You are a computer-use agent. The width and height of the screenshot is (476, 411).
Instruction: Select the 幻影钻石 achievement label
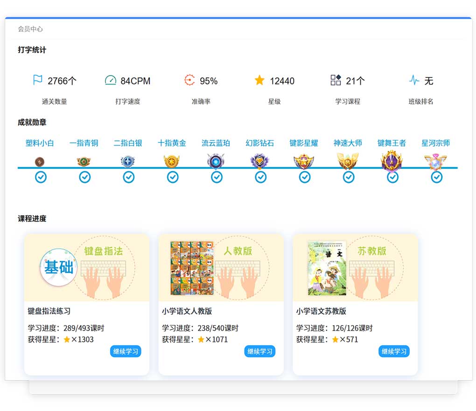(260, 143)
